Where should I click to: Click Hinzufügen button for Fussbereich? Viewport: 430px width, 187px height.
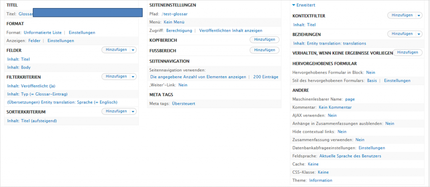(x=265, y=50)
